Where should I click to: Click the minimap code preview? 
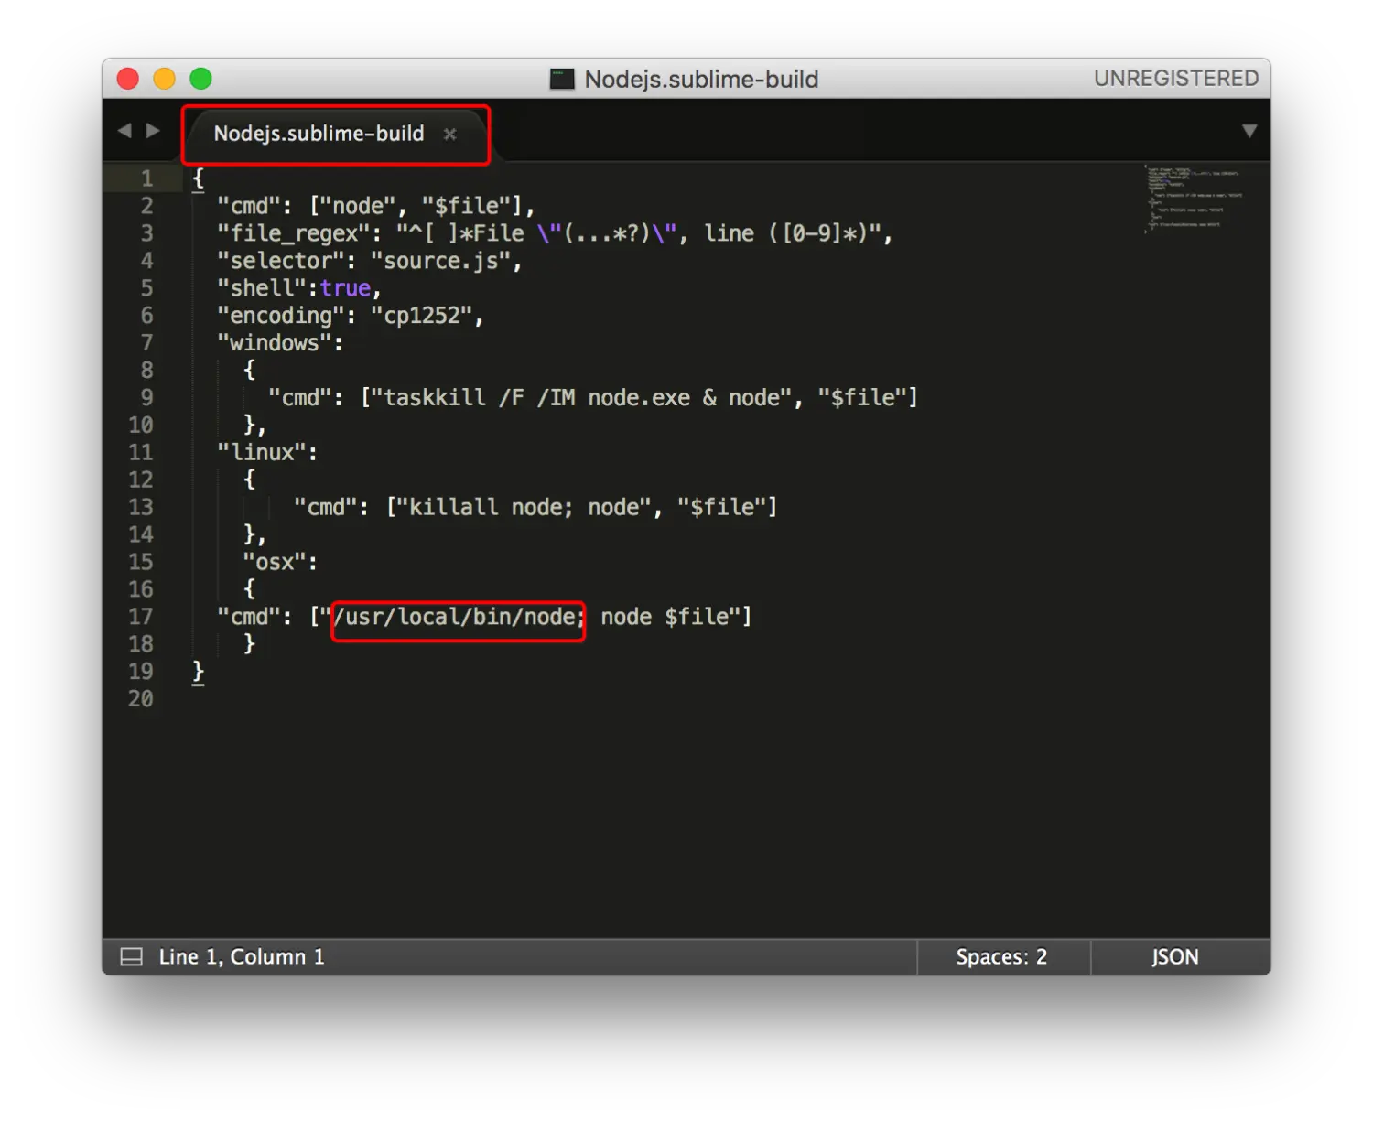click(1195, 198)
